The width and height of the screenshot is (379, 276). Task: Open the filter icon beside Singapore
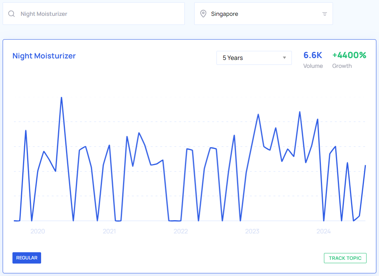(x=325, y=14)
